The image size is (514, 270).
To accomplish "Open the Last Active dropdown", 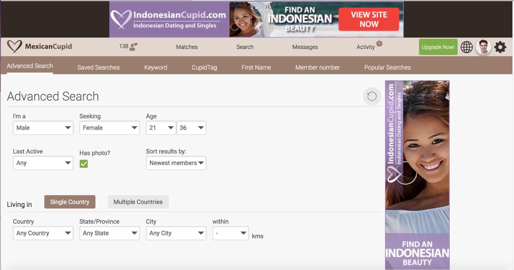I will point(43,163).
